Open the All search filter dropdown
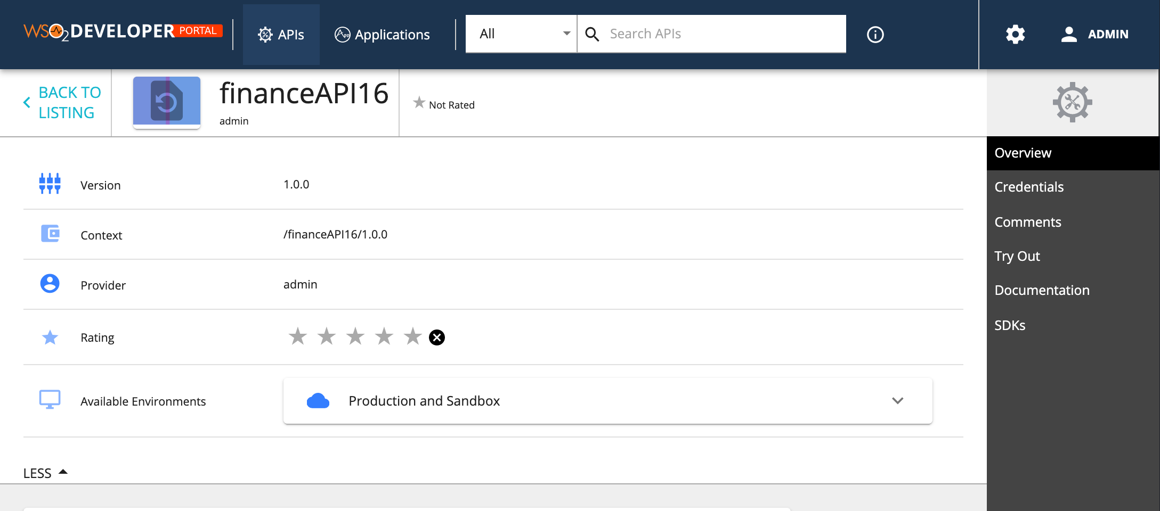 point(521,34)
